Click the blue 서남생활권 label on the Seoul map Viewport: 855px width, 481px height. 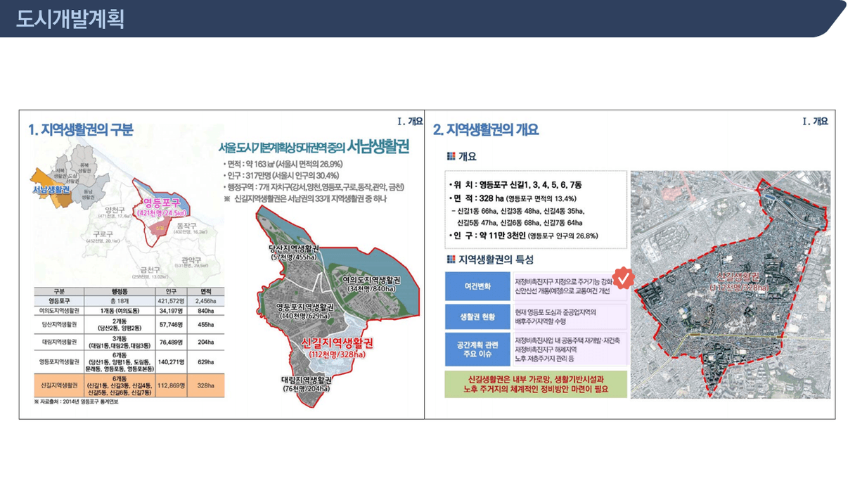(x=51, y=190)
